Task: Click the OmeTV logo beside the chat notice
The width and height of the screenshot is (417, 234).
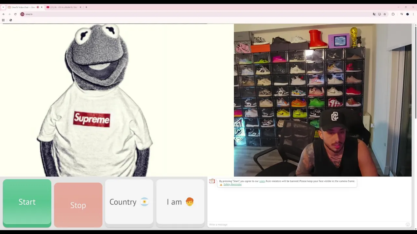Action: click(212, 181)
